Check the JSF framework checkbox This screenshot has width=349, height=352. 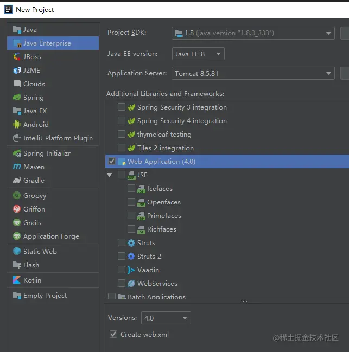tap(122, 175)
